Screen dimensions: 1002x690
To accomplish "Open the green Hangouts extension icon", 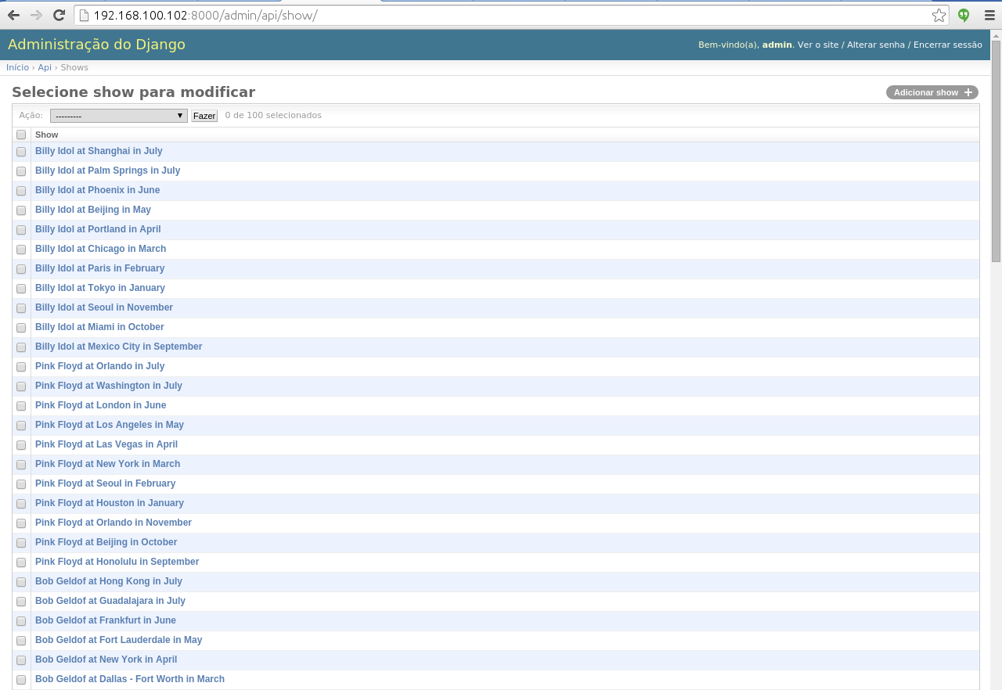I will pos(964,15).
